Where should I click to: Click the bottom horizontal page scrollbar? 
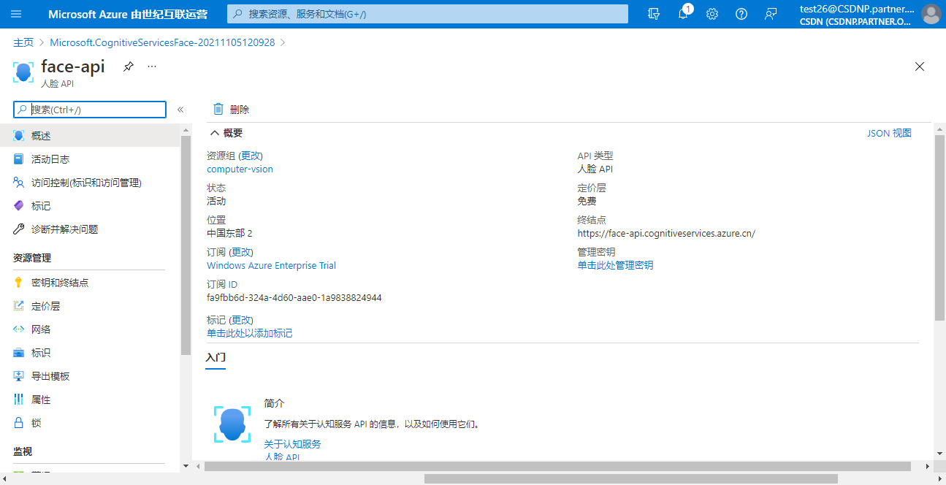coord(630,478)
